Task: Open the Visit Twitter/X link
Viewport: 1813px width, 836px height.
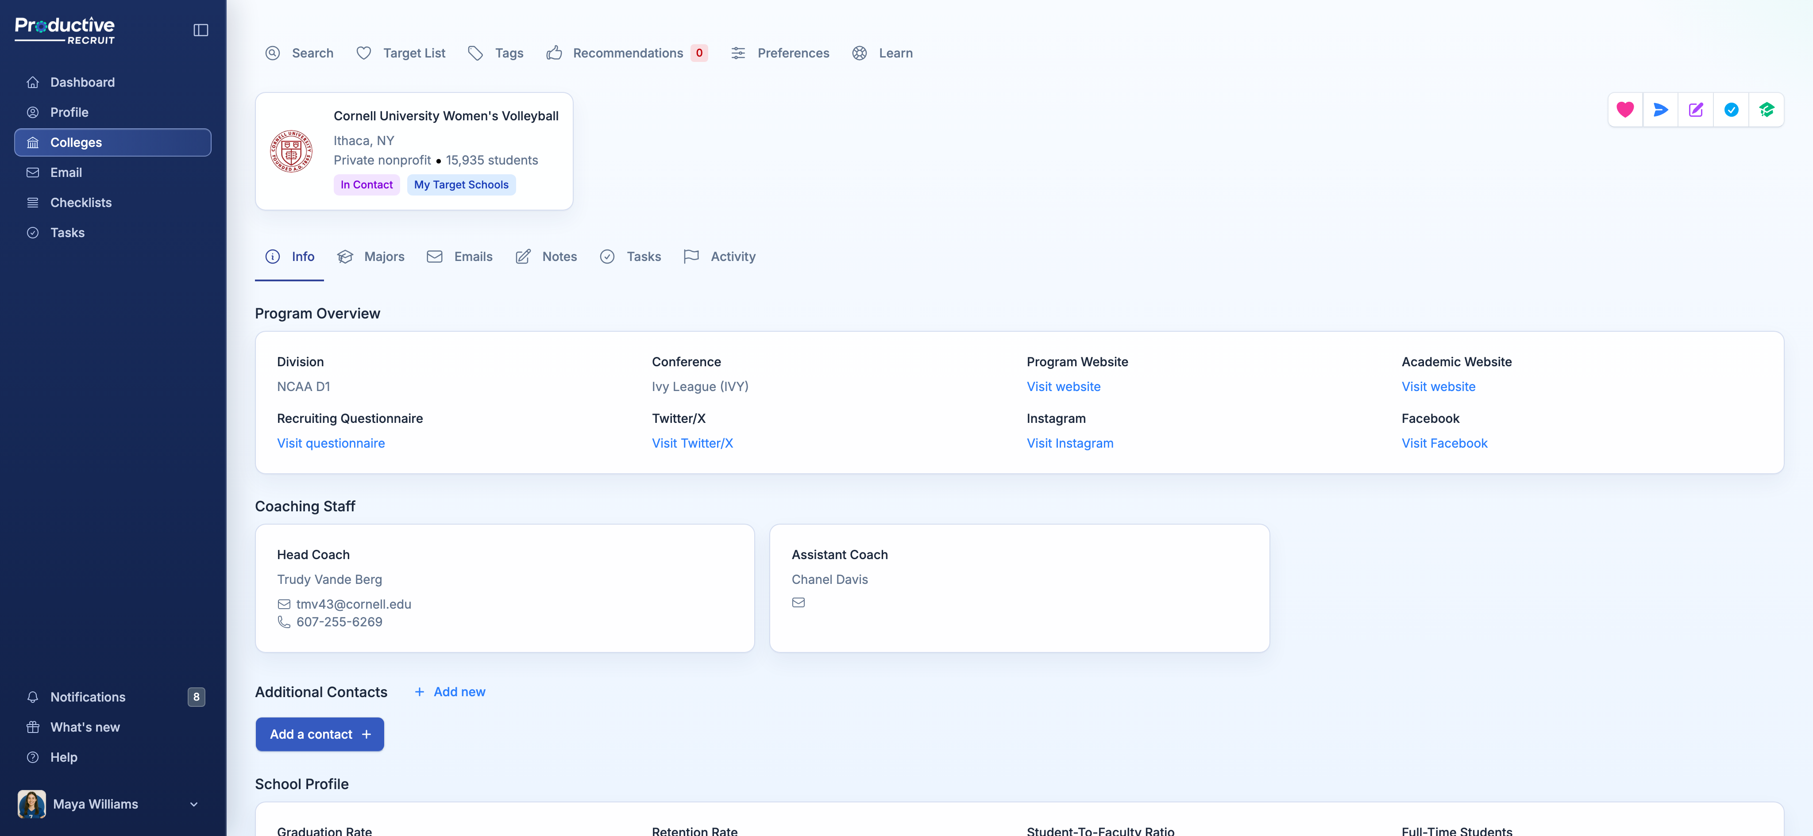Action: coord(693,443)
